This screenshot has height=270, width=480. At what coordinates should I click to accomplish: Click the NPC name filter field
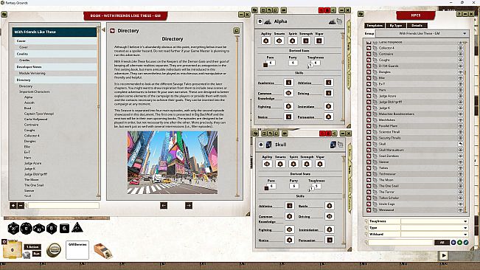tap(400, 243)
